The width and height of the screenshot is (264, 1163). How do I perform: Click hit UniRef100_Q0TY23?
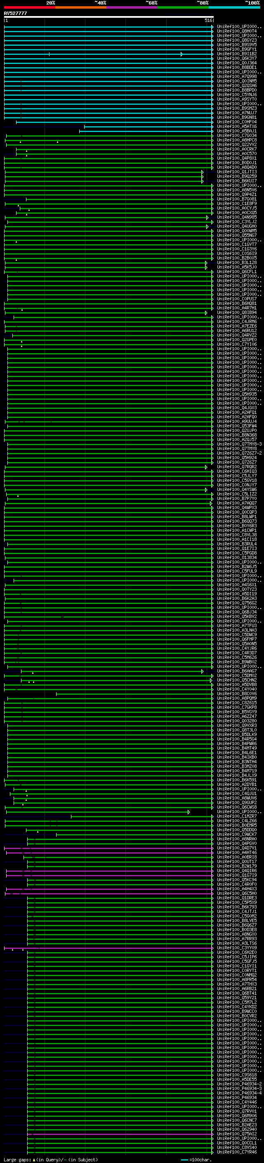click(236, 589)
